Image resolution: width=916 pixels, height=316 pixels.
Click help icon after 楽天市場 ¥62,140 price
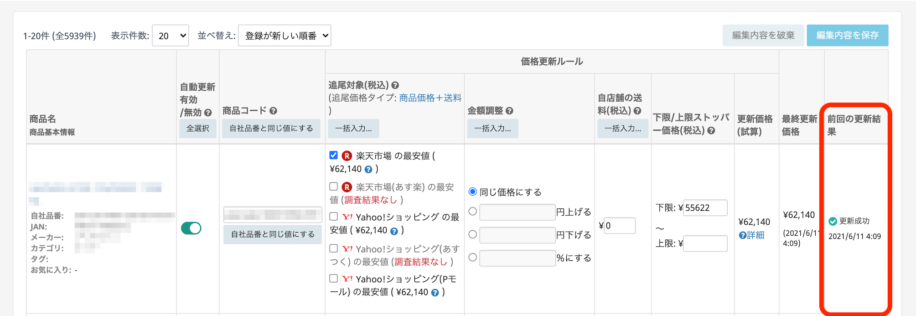point(368,170)
